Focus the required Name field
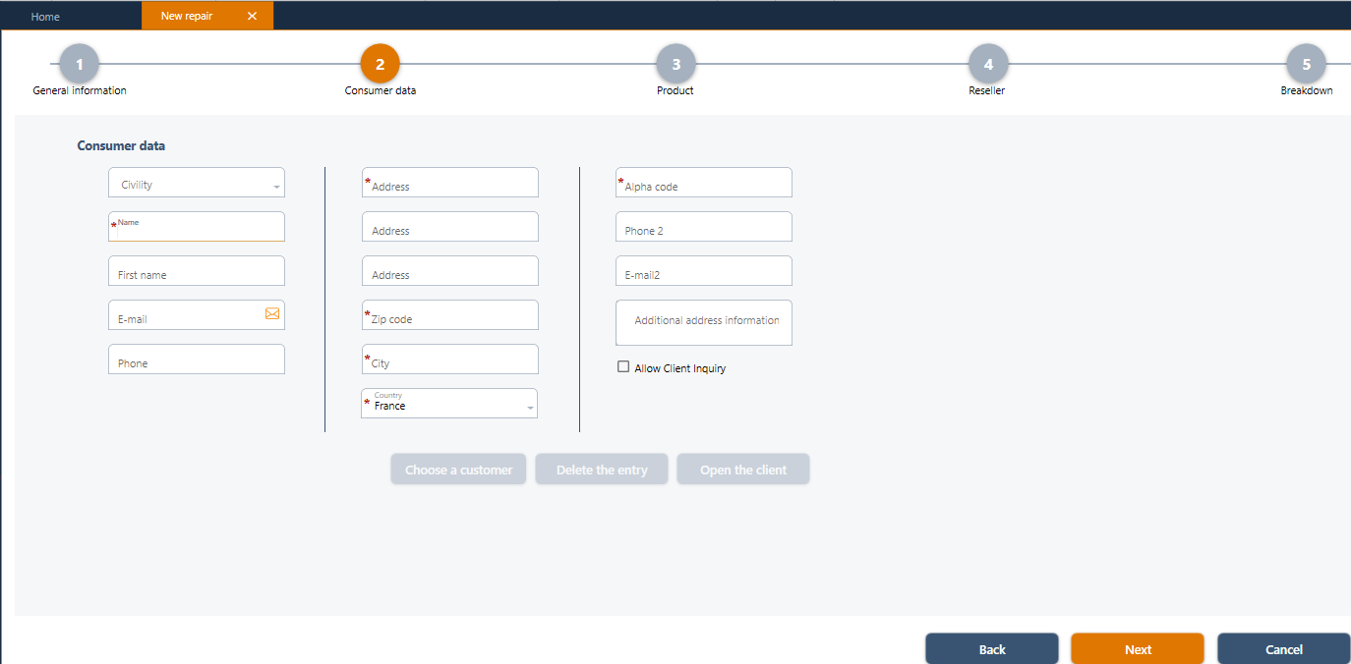Image resolution: width=1351 pixels, height=664 pixels. pos(197,227)
